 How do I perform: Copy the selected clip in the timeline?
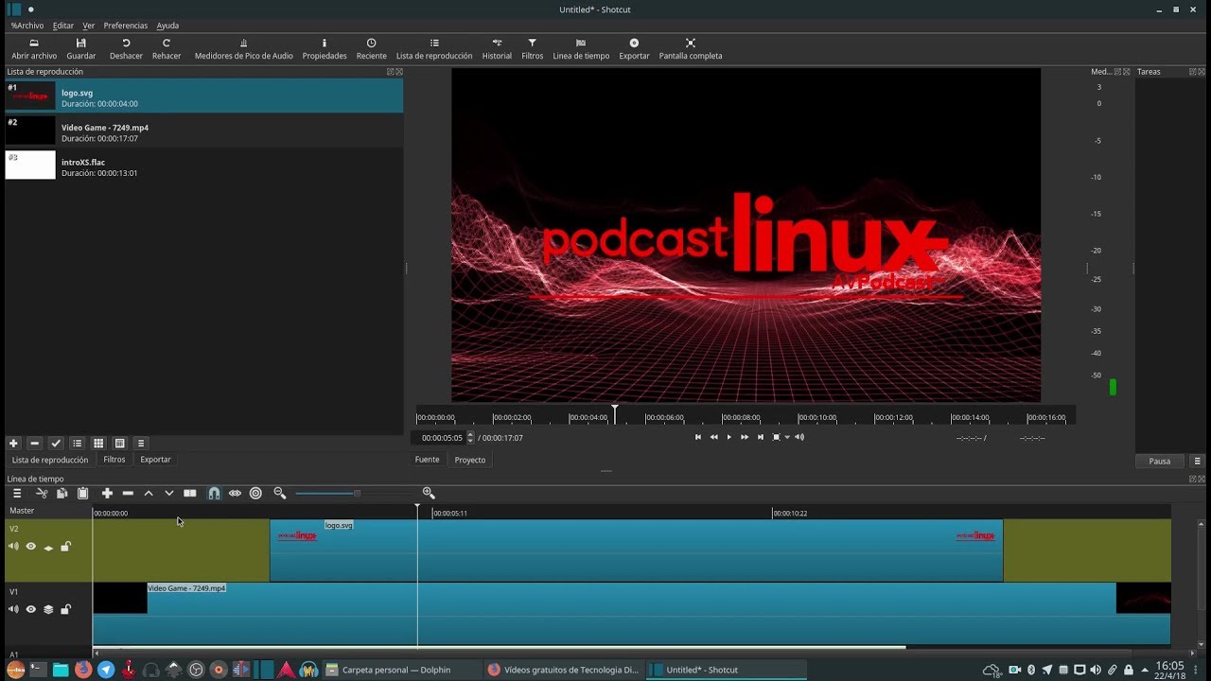point(62,493)
